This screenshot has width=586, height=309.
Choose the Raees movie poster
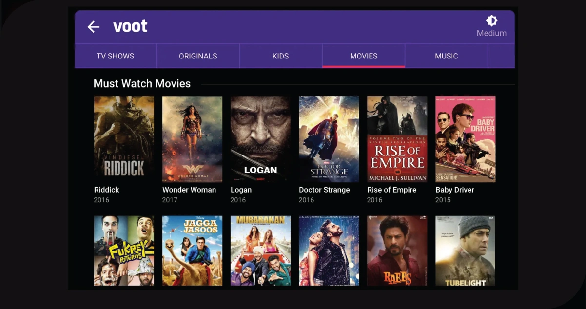click(397, 251)
